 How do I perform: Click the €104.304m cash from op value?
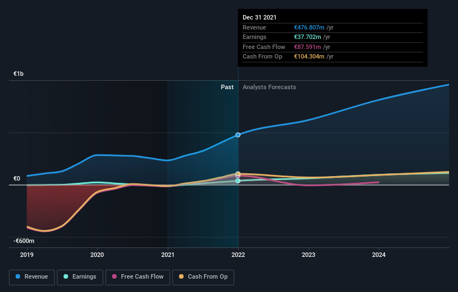(309, 57)
